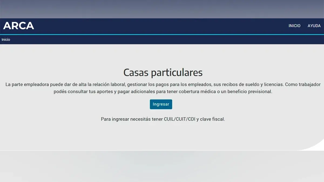Image resolution: width=324 pixels, height=182 pixels.
Task: Click the text starting "La parte empleadora puede dar"
Action: click(x=163, y=88)
